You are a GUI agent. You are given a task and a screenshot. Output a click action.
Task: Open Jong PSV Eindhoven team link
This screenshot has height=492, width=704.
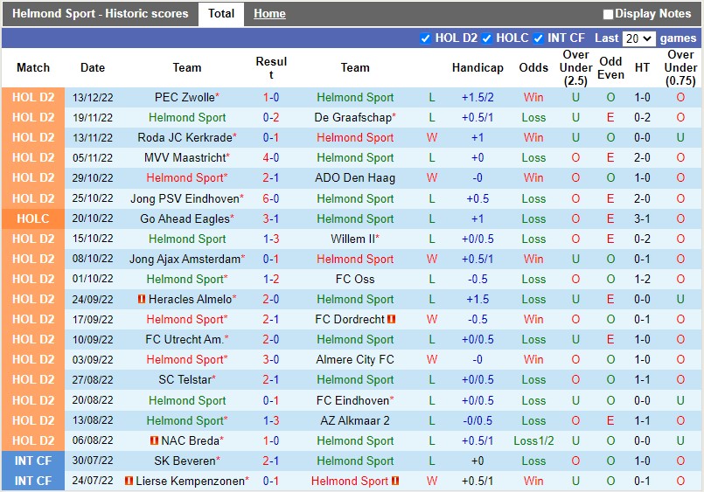click(185, 198)
